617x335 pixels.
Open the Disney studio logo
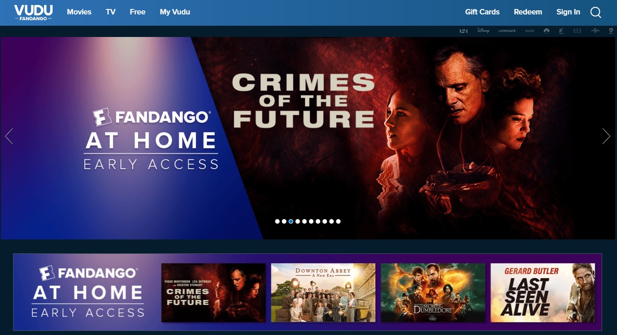483,31
